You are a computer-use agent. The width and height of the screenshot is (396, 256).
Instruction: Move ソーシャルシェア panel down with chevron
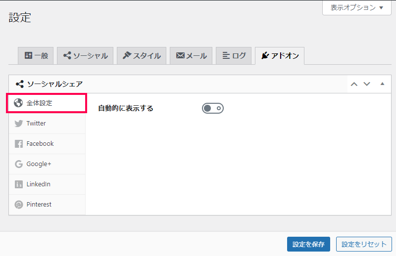tap(367, 84)
